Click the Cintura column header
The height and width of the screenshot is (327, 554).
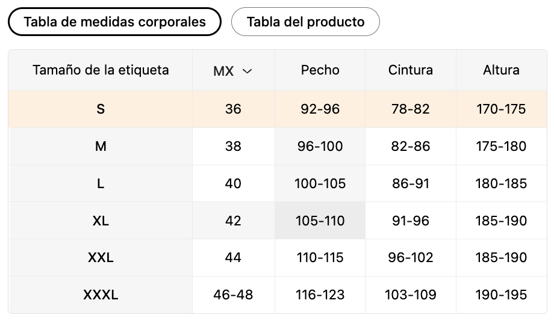[x=410, y=70]
